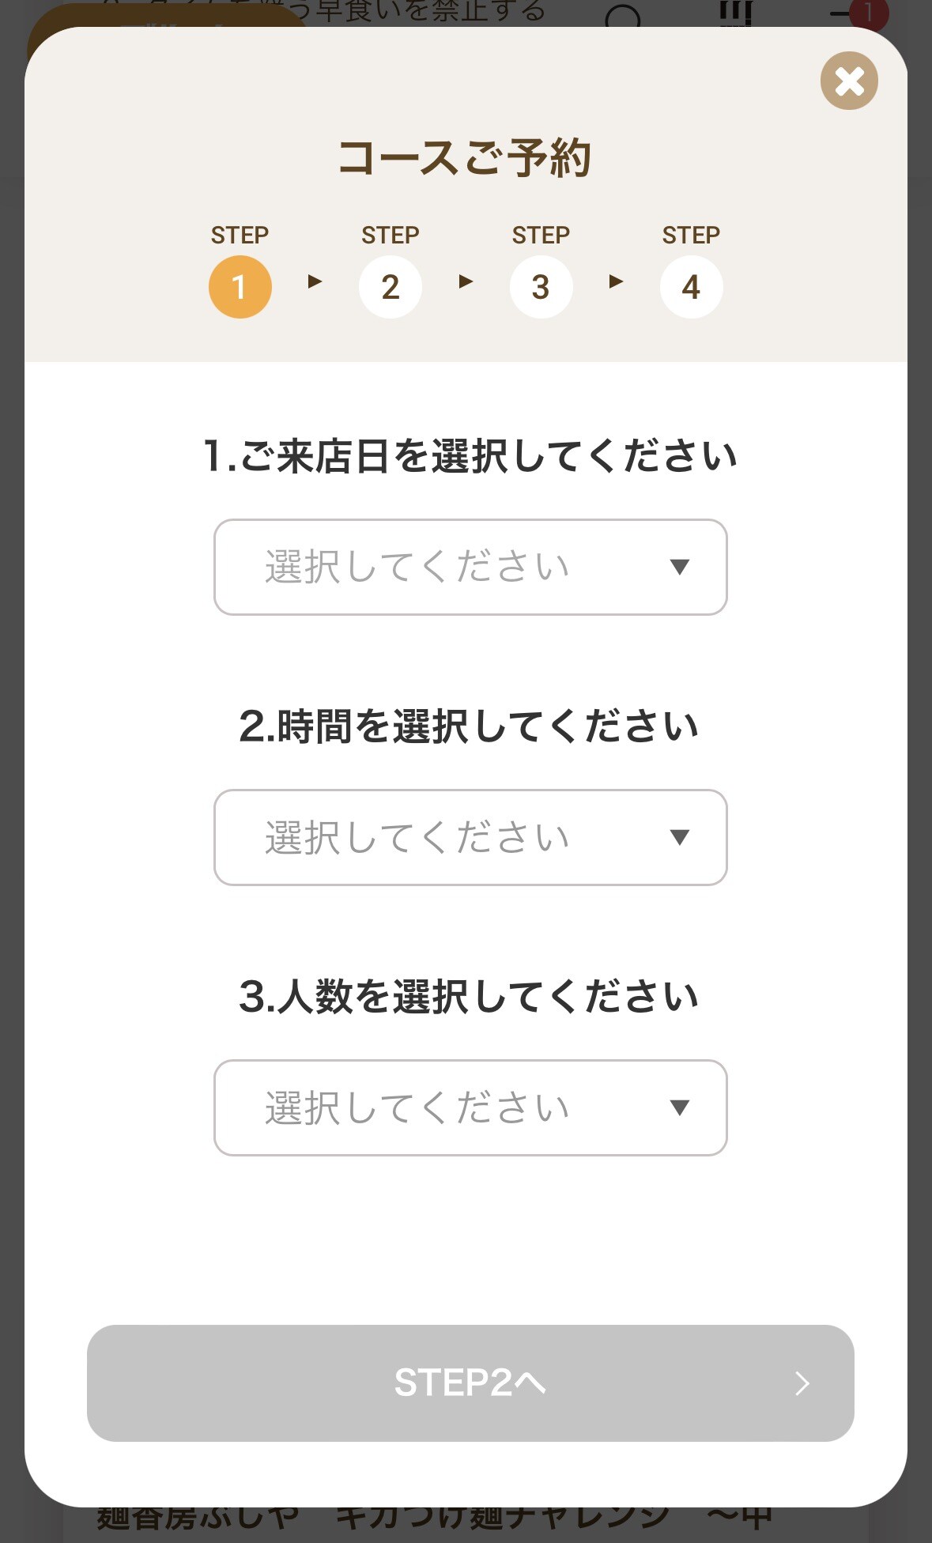The width and height of the screenshot is (932, 1543).
Task: Jump to the STEP 2 circle indicator
Action: coord(390,287)
